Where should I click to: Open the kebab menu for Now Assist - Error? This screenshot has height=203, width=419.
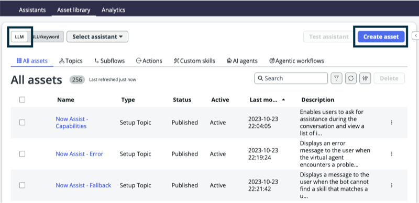click(x=392, y=154)
